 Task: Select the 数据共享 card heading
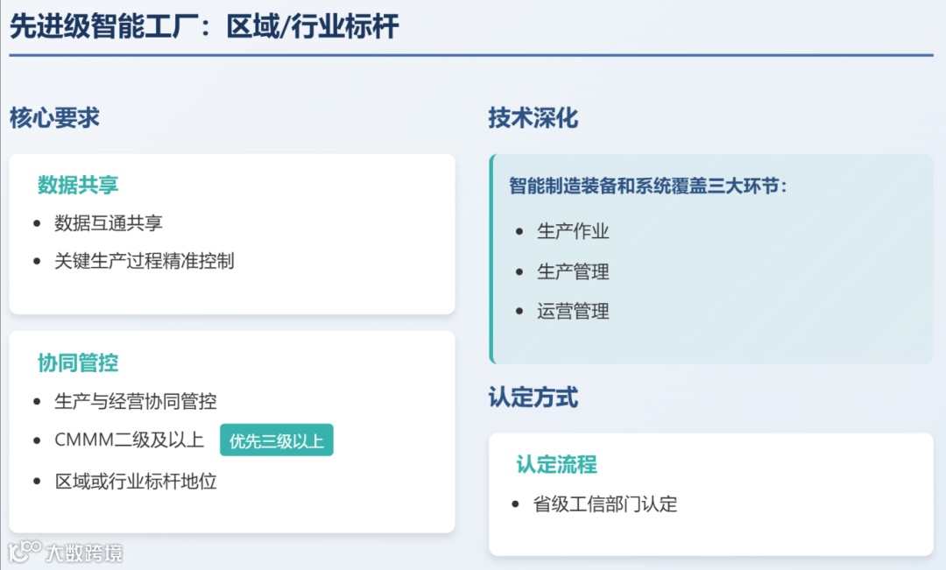(78, 185)
